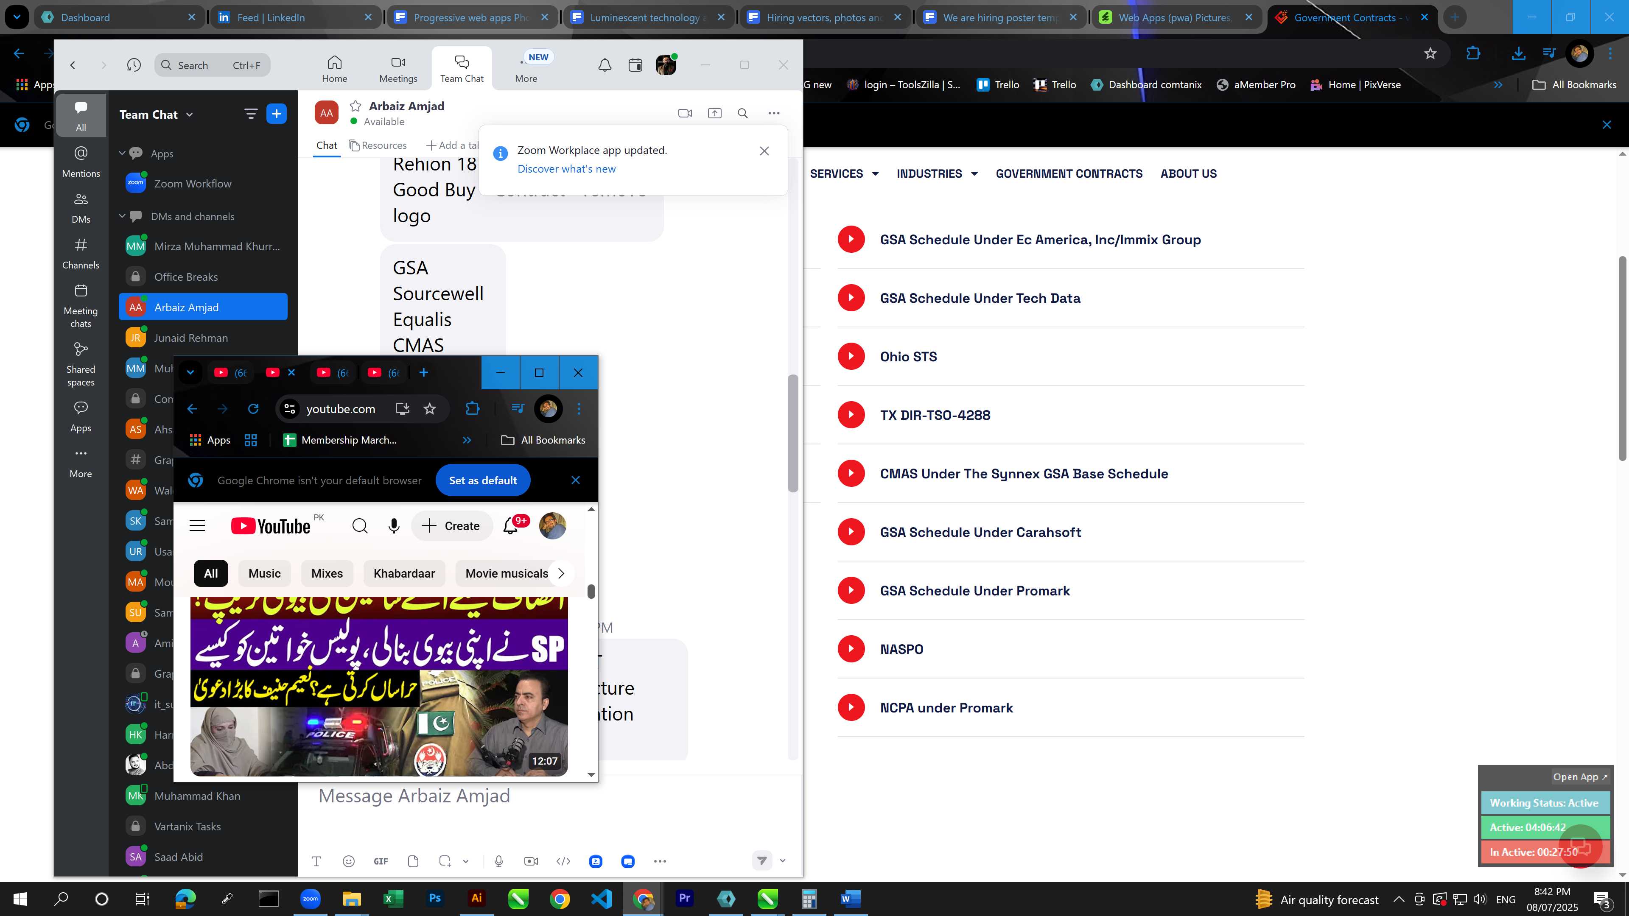Screen dimensions: 1629x916
Task: Focus the Zoom Search field
Action: 213,65
